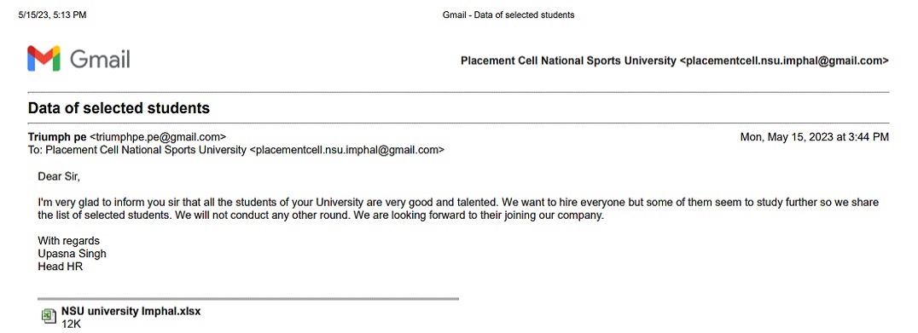Click the With regards closing line

click(x=68, y=241)
